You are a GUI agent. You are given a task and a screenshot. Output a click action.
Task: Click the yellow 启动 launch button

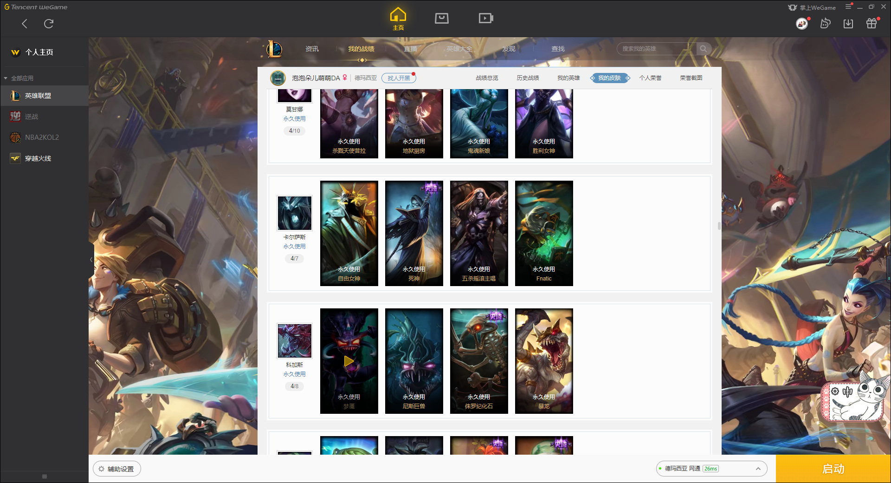[833, 469]
